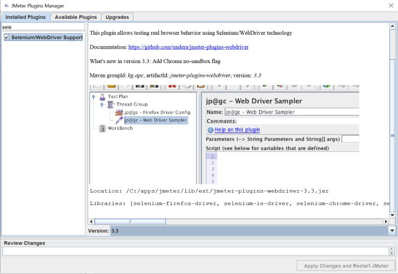The width and height of the screenshot is (398, 274).
Task: Click the 'jp@gc - Web Driver Sampler' panel heading
Action: click(254, 101)
